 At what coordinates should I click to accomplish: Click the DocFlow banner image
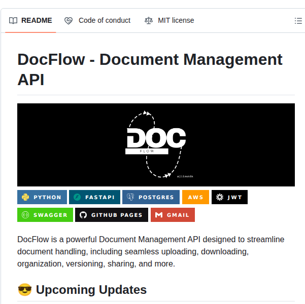(156, 145)
